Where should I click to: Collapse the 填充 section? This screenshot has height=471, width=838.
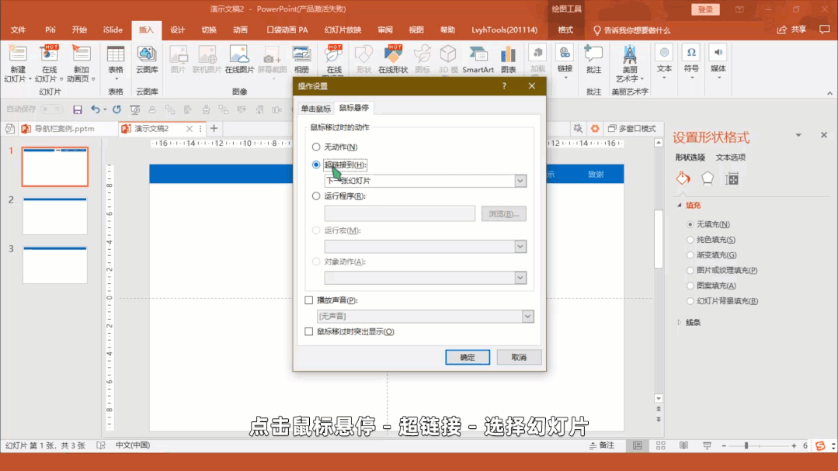[680, 206]
